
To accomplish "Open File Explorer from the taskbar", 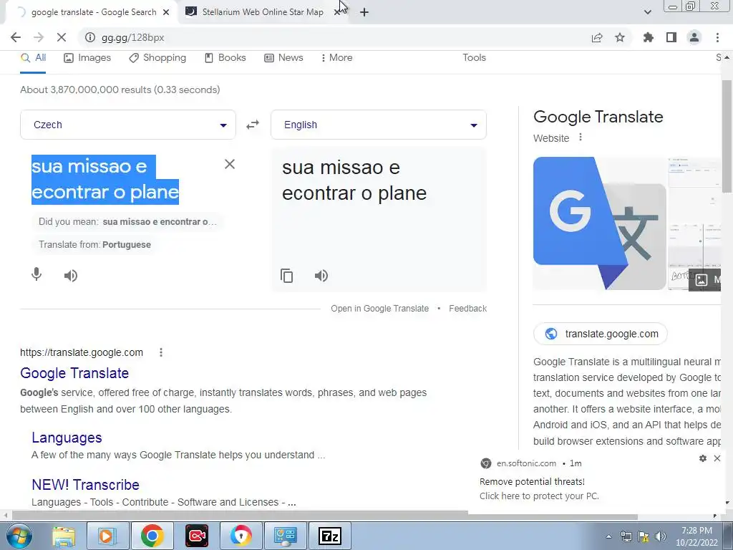I will tap(64, 536).
